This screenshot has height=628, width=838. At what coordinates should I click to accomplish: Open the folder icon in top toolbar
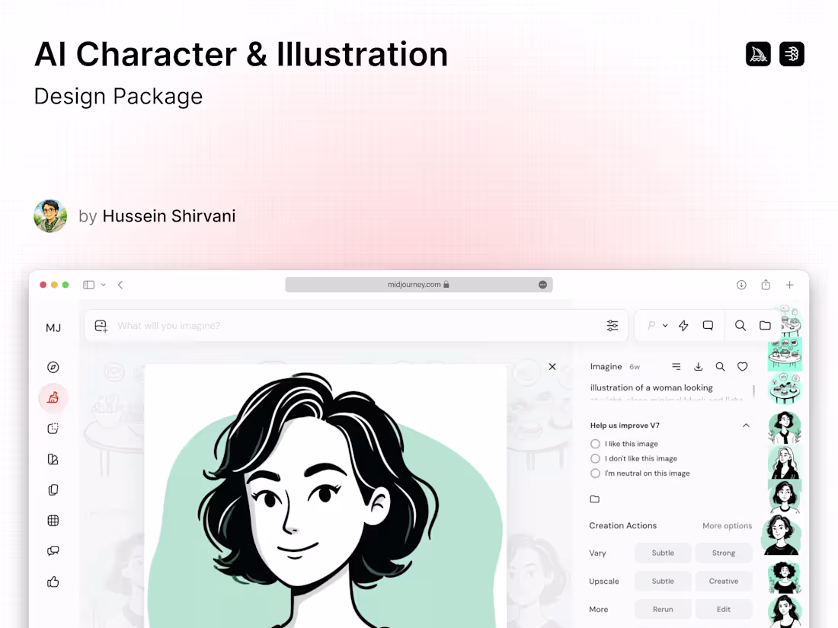pos(766,326)
